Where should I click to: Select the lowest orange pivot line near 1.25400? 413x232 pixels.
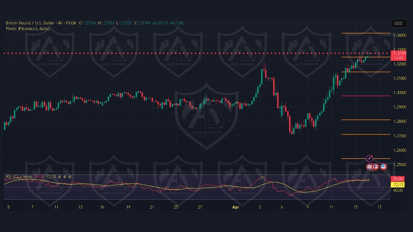tap(366, 158)
